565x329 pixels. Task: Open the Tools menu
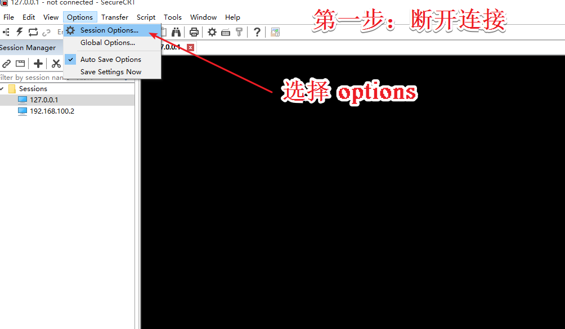point(173,17)
